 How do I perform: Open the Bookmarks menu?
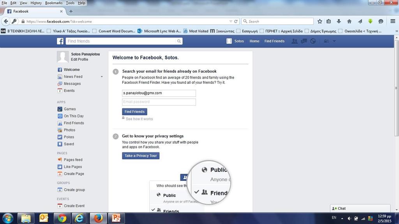coord(54,3)
